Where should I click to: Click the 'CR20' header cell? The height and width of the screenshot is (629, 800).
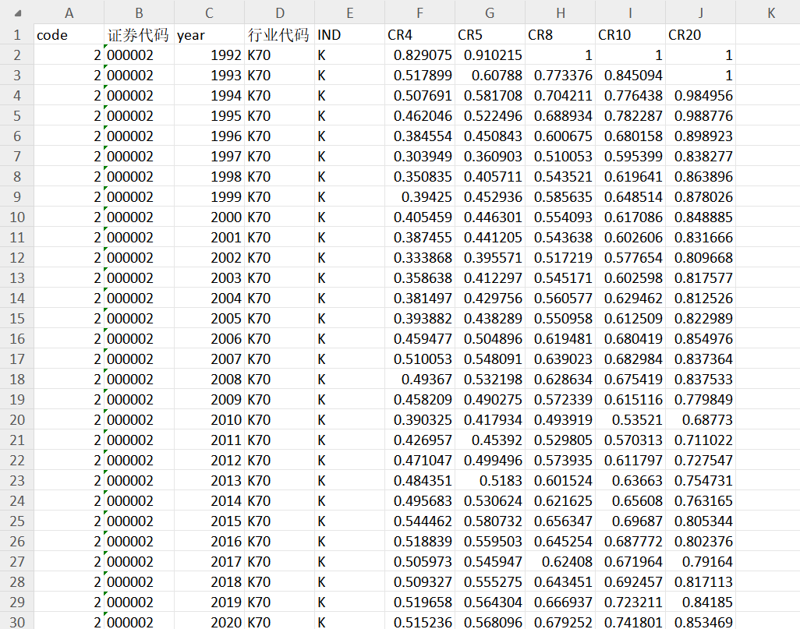pos(700,35)
